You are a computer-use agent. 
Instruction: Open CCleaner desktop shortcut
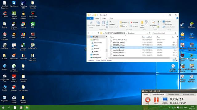pos(5,14)
